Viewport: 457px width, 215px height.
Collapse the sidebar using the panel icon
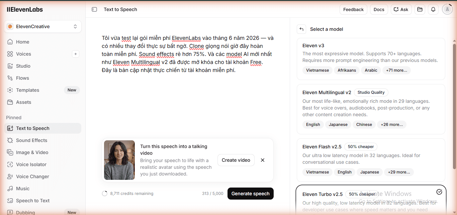pos(94,9)
